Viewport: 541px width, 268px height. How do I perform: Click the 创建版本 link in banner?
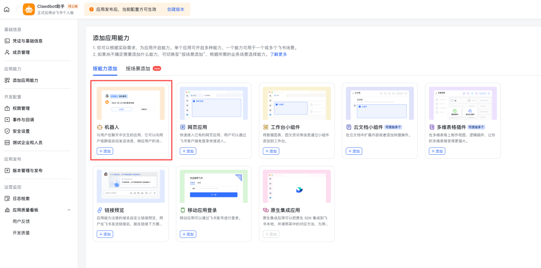[x=175, y=10]
